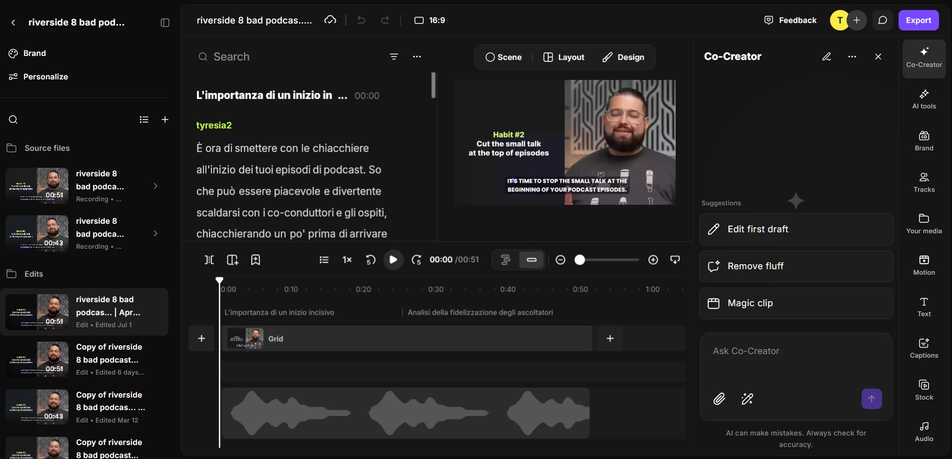Open edit 'riverside 8 bad podcas... | Apr...'
The width and height of the screenshot is (952, 459).
[x=85, y=312]
